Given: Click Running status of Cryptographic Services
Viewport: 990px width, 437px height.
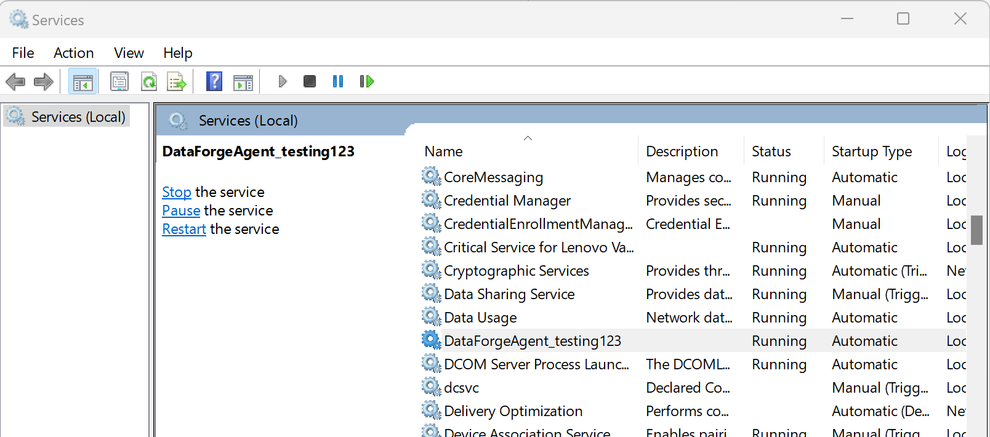Looking at the screenshot, I should 779,271.
